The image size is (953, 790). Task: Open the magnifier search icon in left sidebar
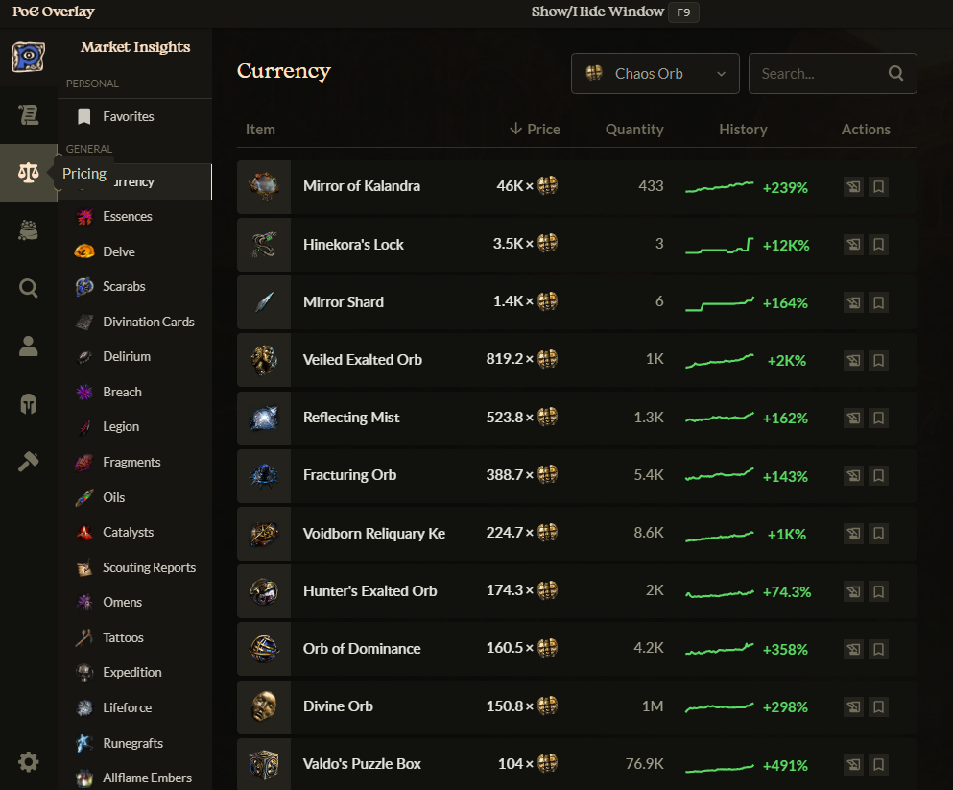point(29,288)
